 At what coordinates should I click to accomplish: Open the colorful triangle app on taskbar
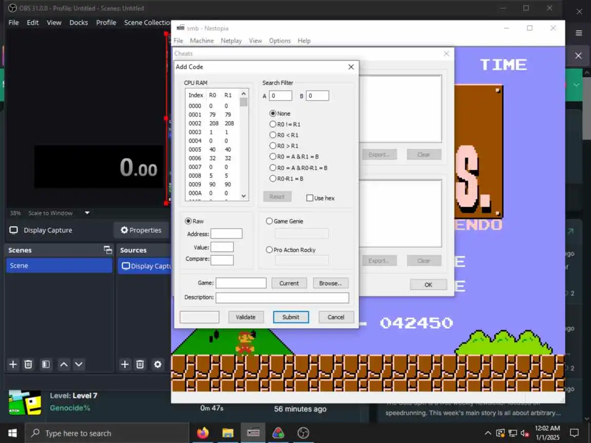tap(278, 433)
